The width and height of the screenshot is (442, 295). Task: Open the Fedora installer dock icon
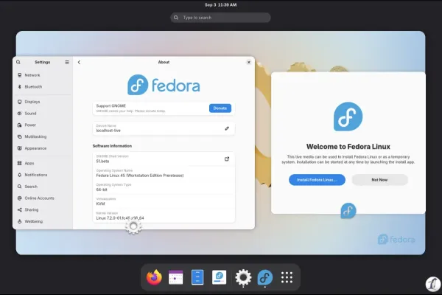click(x=265, y=277)
